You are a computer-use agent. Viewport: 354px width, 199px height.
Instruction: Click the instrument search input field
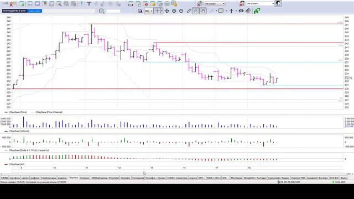point(113,11)
